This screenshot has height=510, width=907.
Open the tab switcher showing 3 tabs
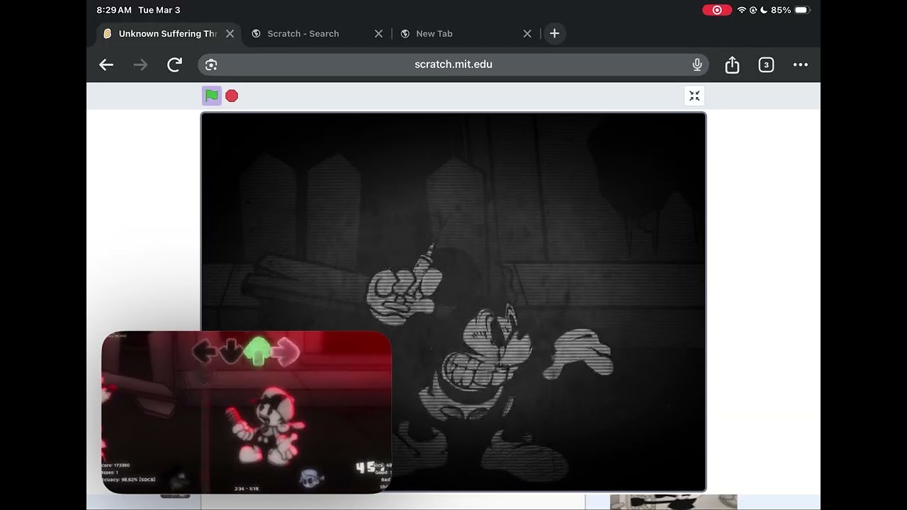[x=766, y=64]
